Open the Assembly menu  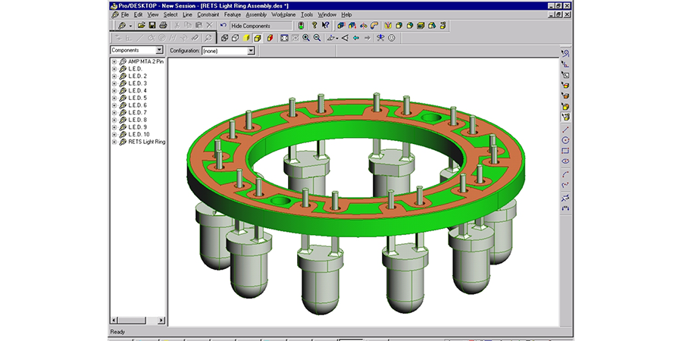click(255, 14)
